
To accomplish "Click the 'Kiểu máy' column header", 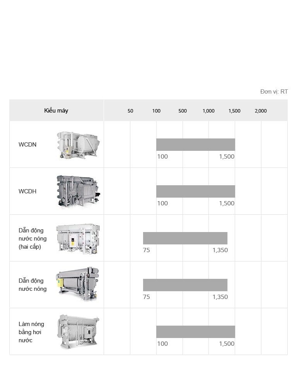I will pyautogui.click(x=56, y=111).
